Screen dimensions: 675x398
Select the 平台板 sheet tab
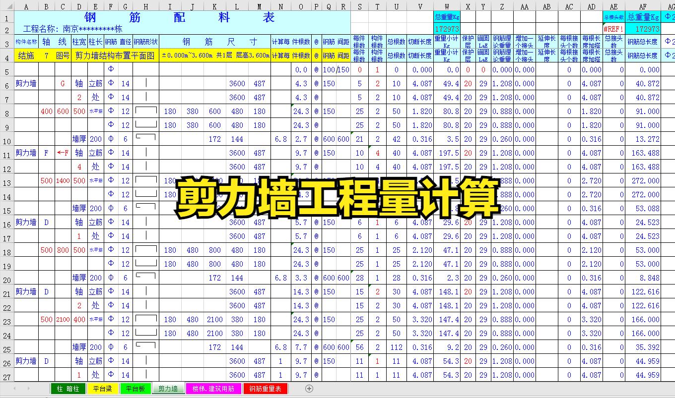point(135,389)
